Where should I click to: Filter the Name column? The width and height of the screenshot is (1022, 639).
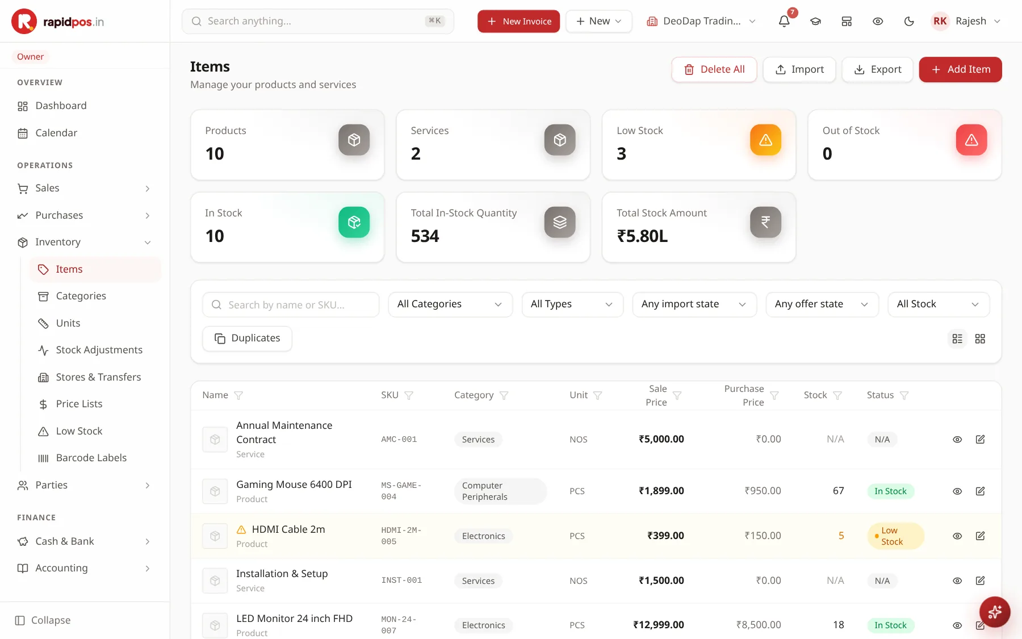[238, 395]
